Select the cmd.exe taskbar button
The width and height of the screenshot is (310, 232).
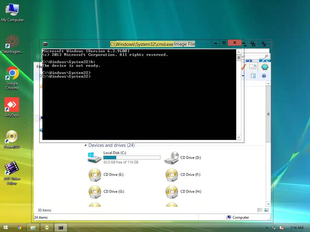coord(61,227)
